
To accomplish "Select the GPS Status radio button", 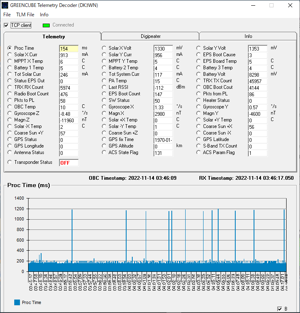I will point(9,139).
